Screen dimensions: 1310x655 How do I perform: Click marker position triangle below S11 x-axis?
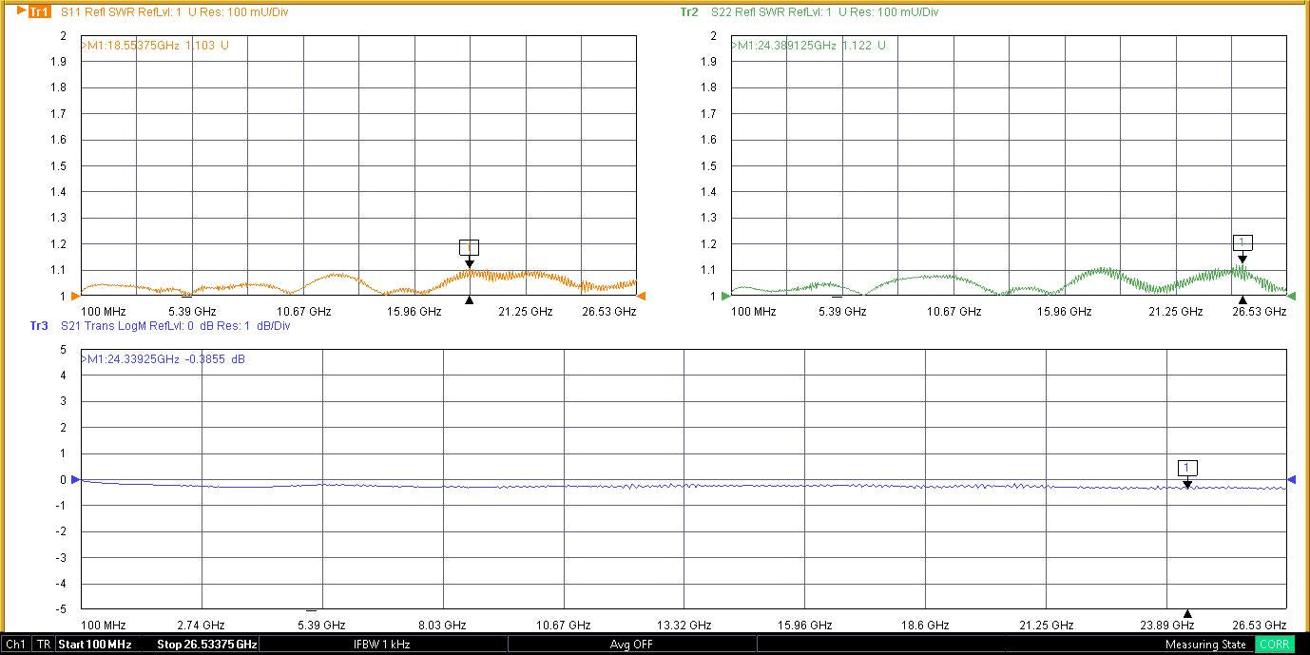click(x=469, y=300)
